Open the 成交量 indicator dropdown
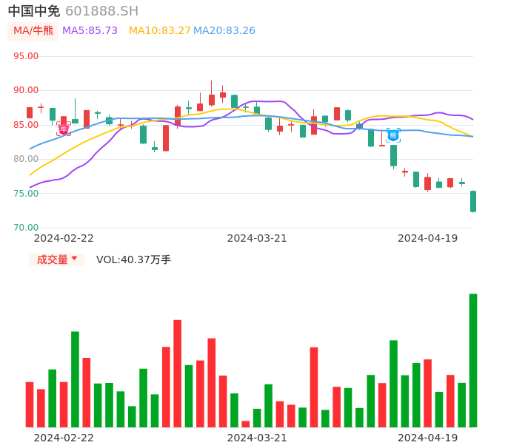 pos(57,259)
